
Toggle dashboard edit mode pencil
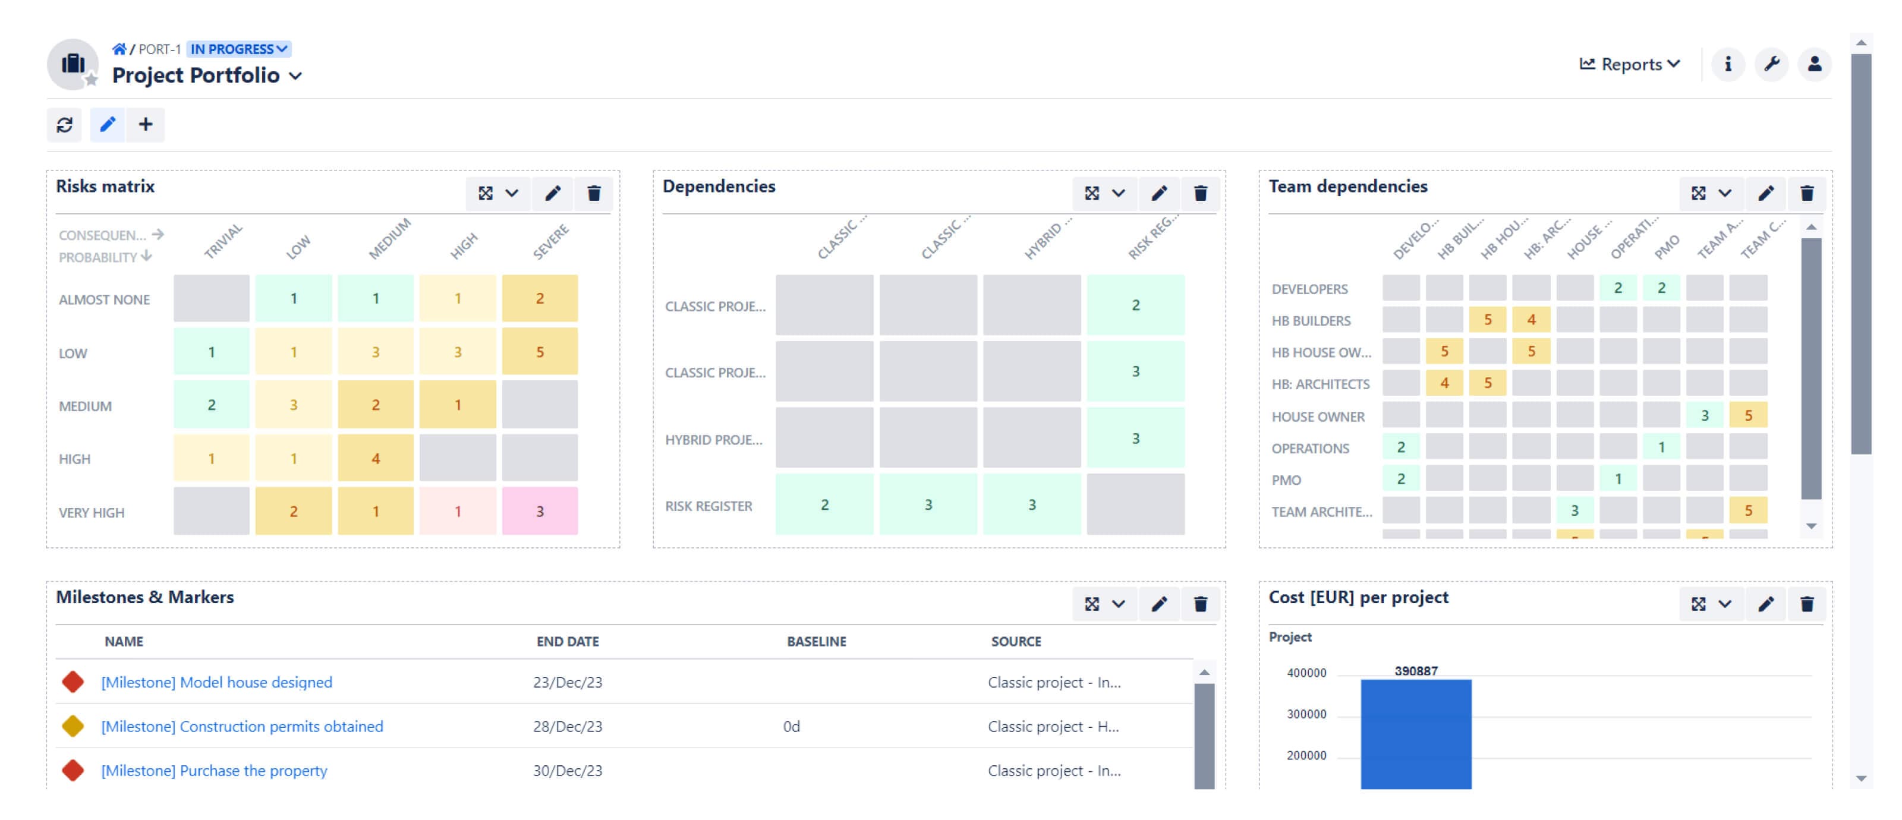[108, 125]
